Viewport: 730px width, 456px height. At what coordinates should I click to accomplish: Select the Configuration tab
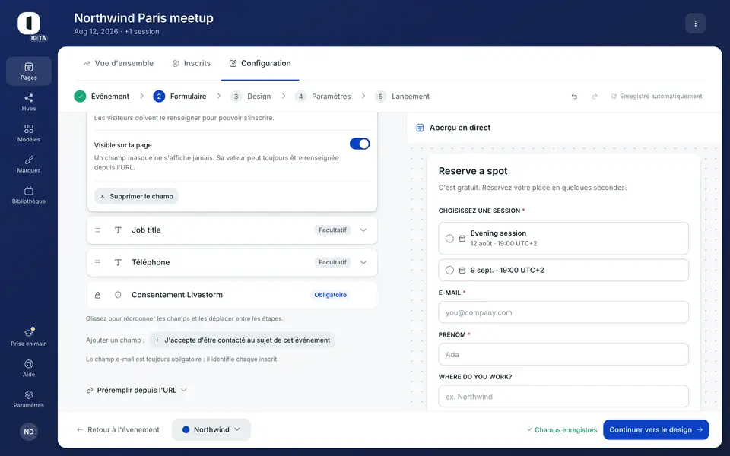click(x=260, y=63)
